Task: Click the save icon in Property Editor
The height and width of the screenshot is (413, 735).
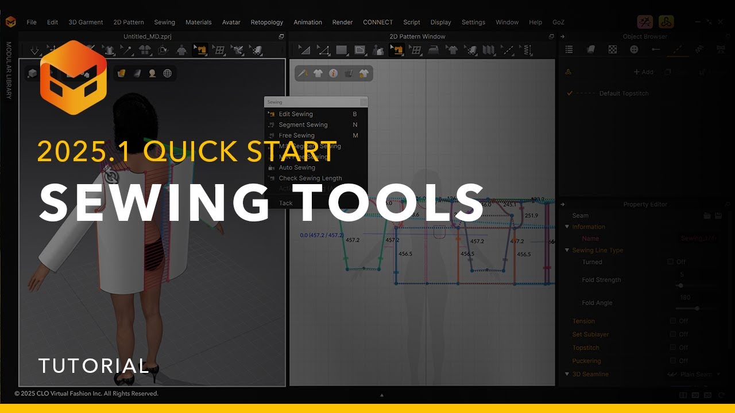Action: 718,215
